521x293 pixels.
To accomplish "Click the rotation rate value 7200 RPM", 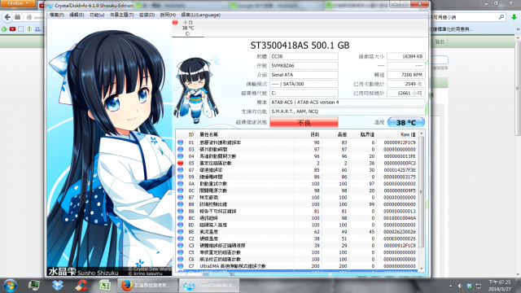I will [x=406, y=75].
